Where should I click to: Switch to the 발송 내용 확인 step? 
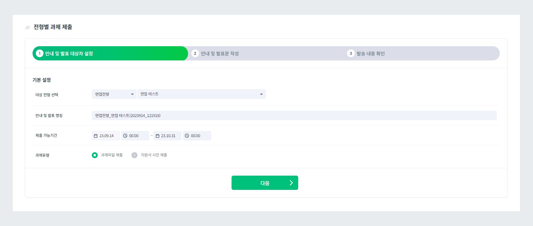[372, 54]
